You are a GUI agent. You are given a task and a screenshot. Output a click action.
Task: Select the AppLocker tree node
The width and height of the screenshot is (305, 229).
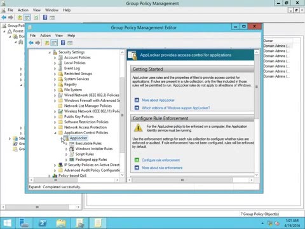coord(78,138)
